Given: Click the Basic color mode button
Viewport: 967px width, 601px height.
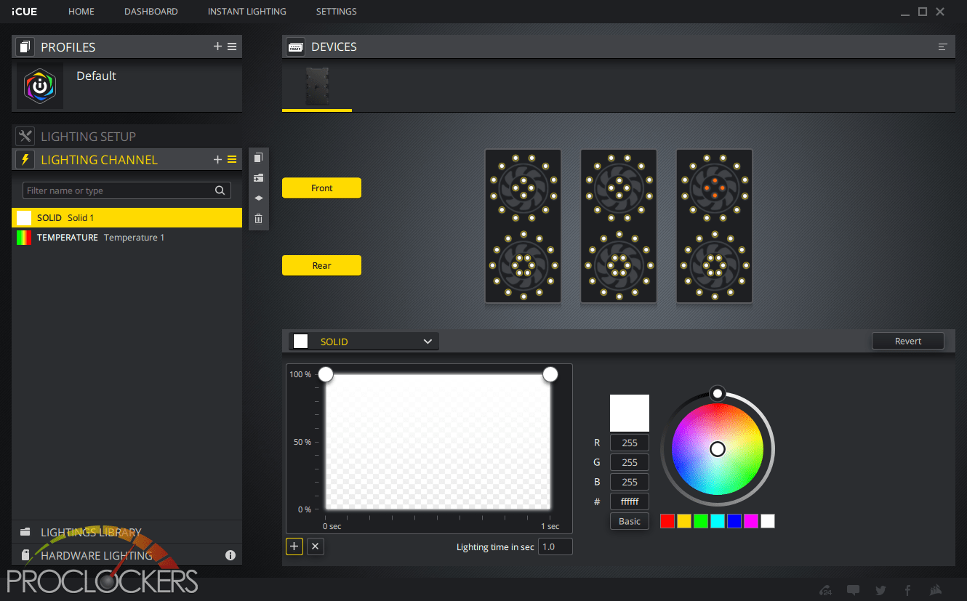Looking at the screenshot, I should 630,521.
